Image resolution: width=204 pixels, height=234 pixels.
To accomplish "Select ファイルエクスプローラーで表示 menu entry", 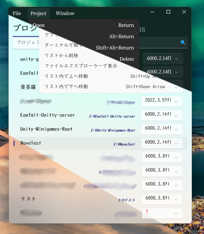I will [81, 66].
